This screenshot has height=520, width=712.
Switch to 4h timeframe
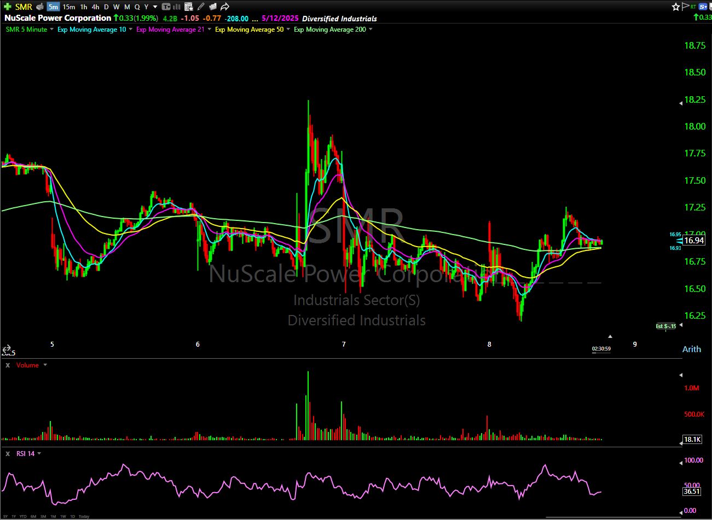pyautogui.click(x=96, y=7)
